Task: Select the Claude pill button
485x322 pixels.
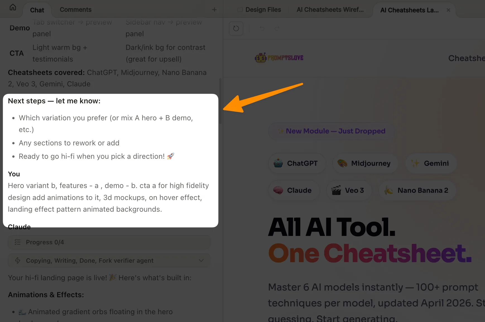Action: pyautogui.click(x=294, y=191)
